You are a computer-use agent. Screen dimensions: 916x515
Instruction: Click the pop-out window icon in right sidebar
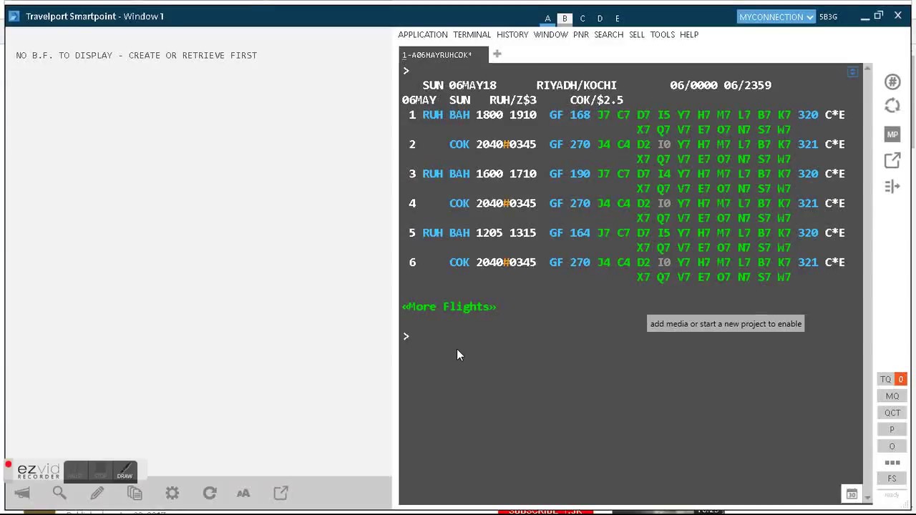pos(892,161)
